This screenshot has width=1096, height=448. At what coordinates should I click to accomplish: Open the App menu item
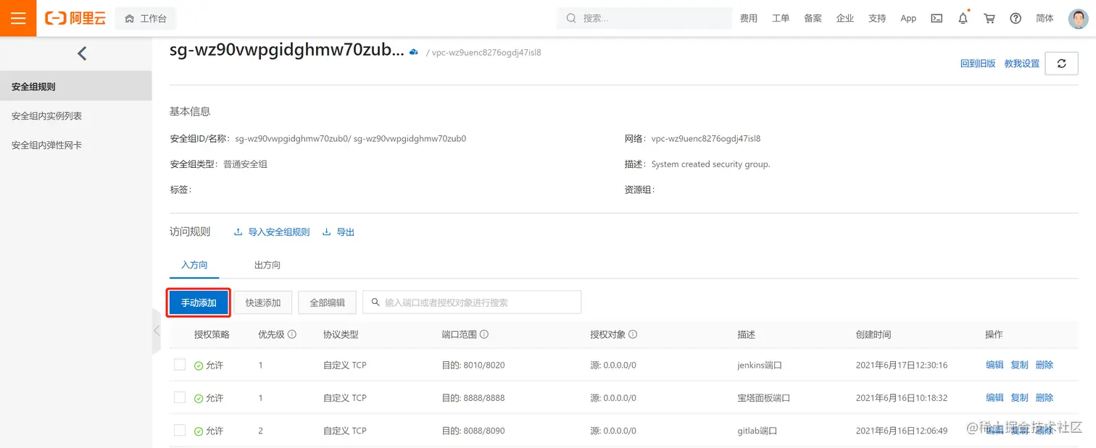coord(908,18)
